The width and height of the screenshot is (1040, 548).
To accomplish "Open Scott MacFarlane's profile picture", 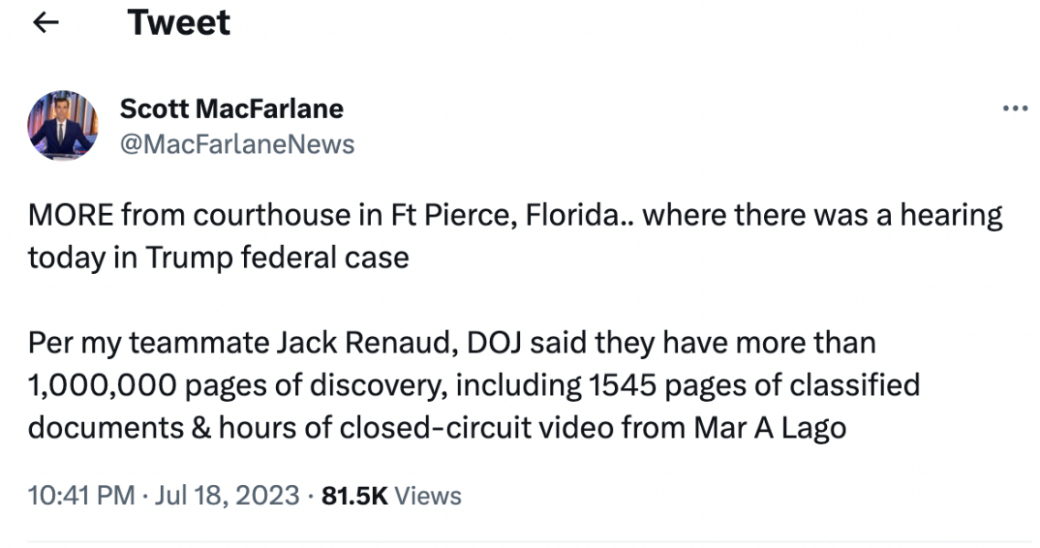I will [x=62, y=125].
